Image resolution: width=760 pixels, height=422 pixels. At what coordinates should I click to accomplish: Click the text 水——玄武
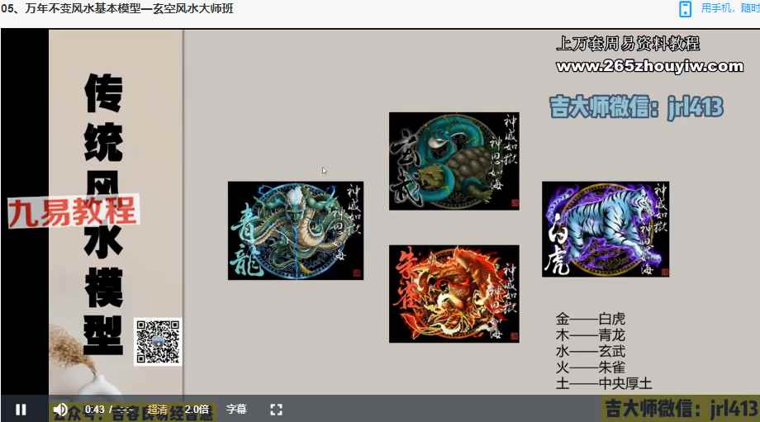pyautogui.click(x=591, y=351)
